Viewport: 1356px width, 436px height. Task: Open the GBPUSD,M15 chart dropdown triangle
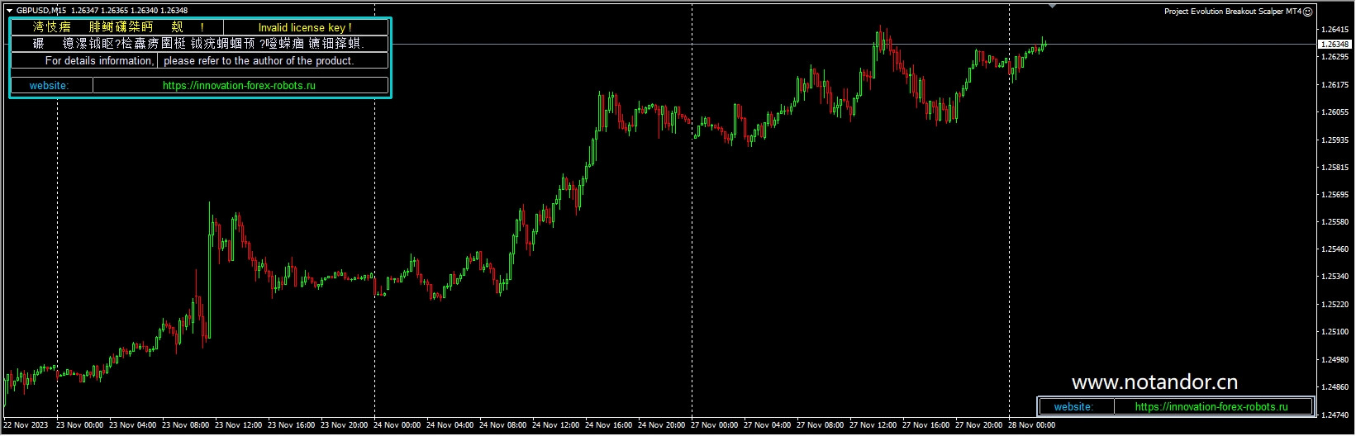point(8,10)
